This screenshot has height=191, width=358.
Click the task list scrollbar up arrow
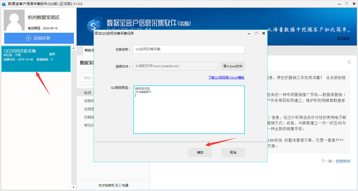pyautogui.click(x=74, y=48)
